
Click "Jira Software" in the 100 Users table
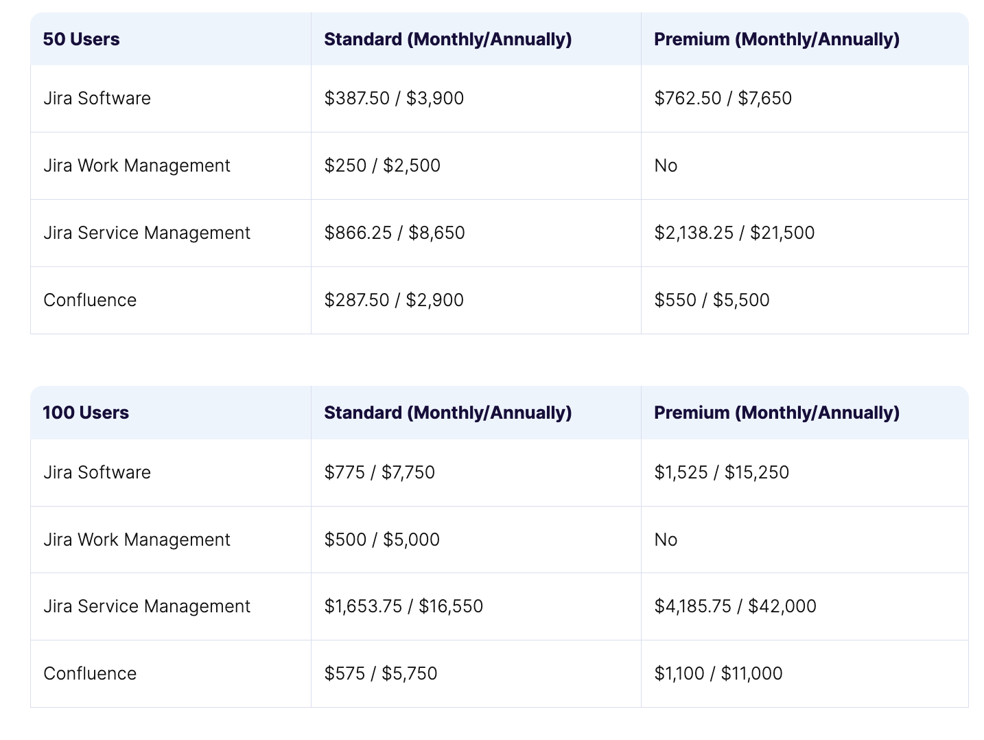[97, 472]
